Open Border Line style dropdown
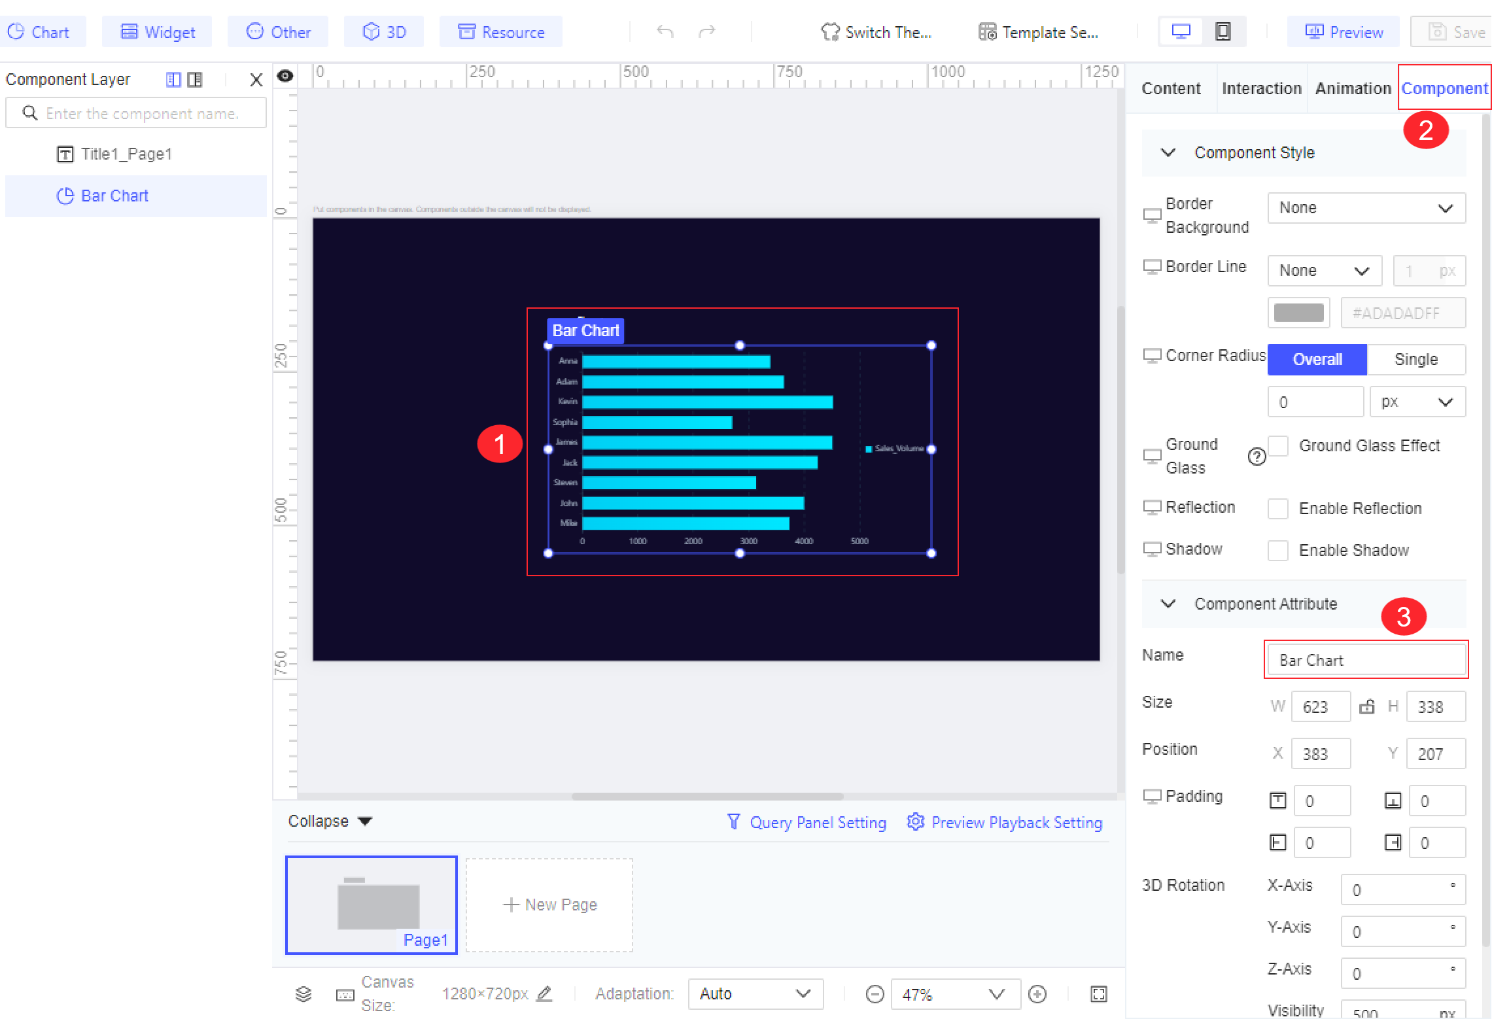This screenshot has width=1492, height=1019. tap(1325, 270)
